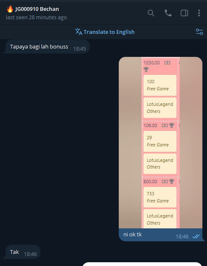The image size is (207, 266).
Task: Click the white message bubble at bottom
Action: click(142, 264)
